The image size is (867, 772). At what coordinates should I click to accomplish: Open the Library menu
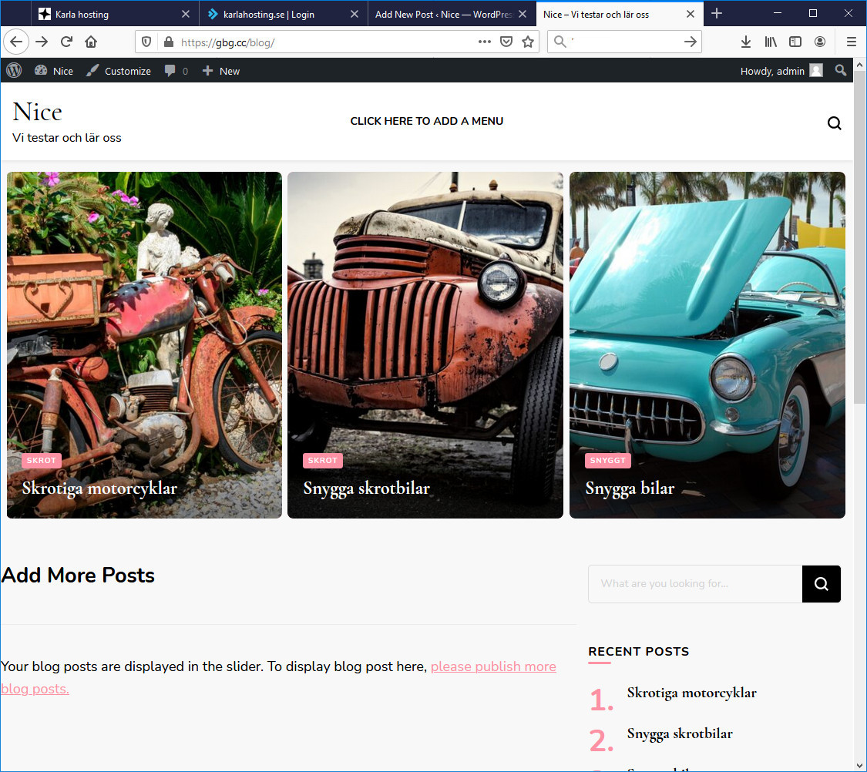click(770, 42)
